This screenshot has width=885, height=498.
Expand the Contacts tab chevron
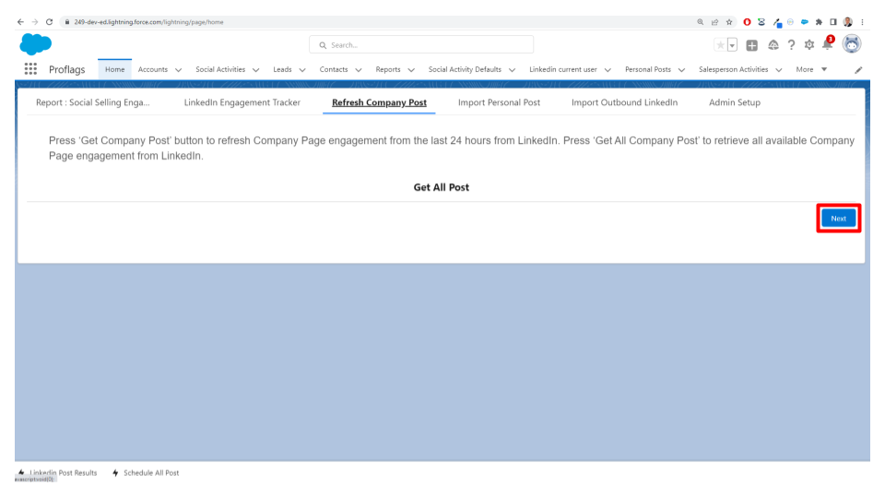click(x=359, y=70)
